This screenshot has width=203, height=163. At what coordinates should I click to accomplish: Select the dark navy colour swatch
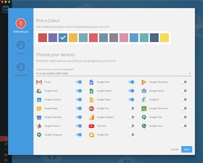(154, 37)
